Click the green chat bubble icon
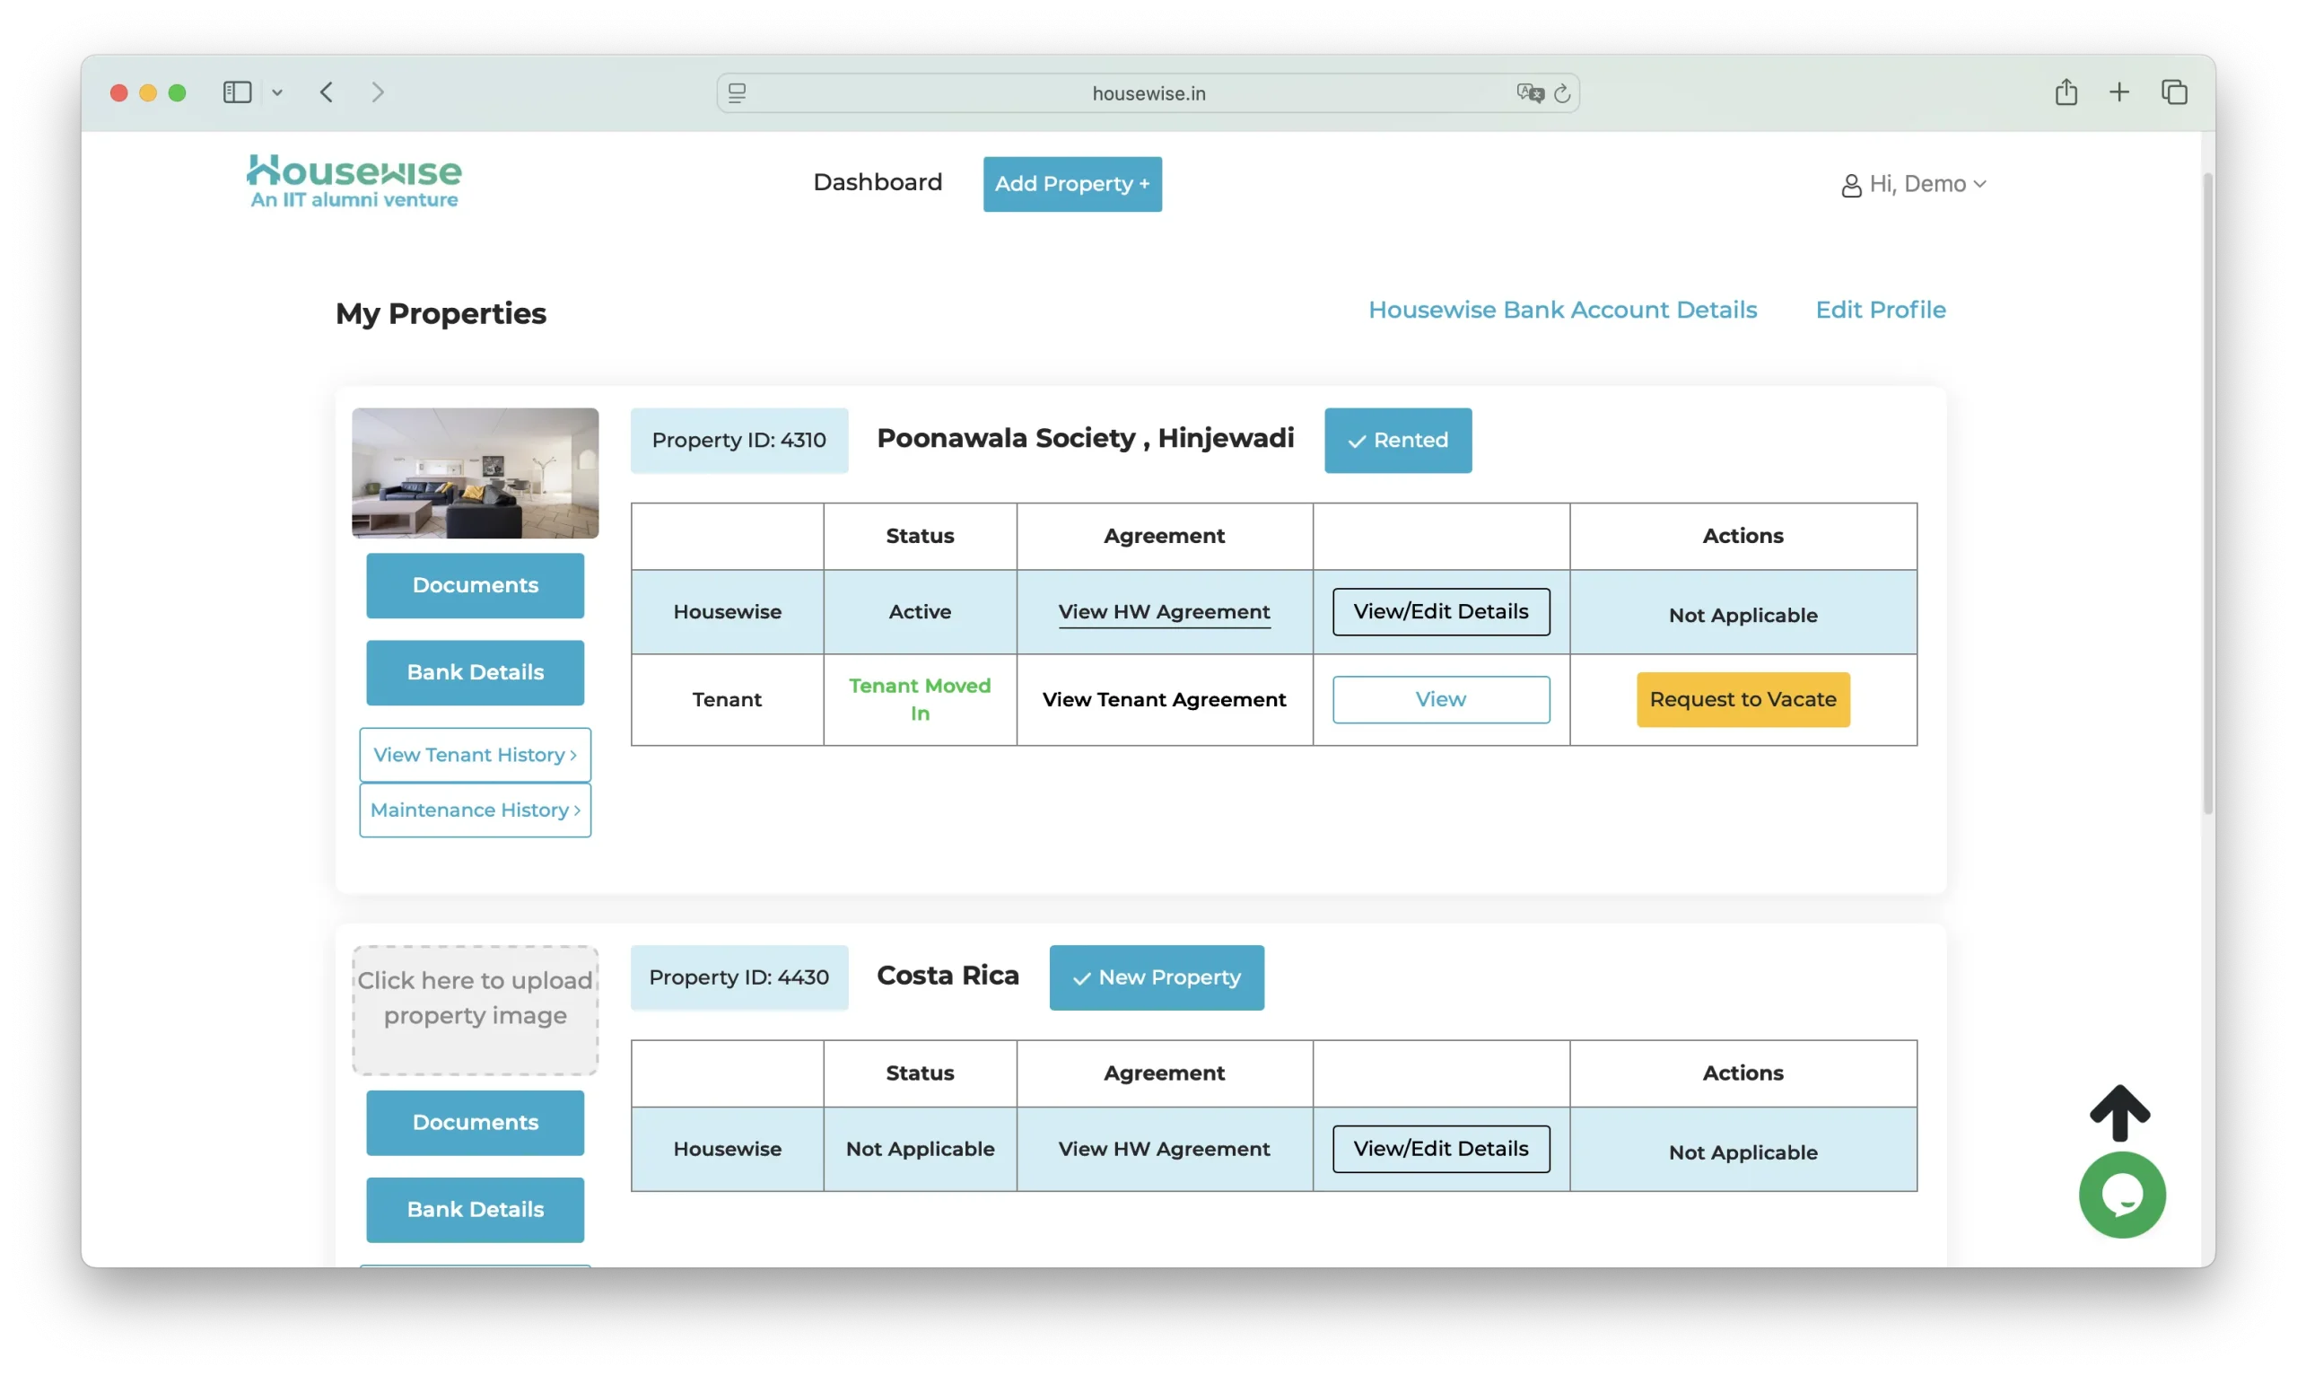2297x1375 pixels. (2121, 1195)
